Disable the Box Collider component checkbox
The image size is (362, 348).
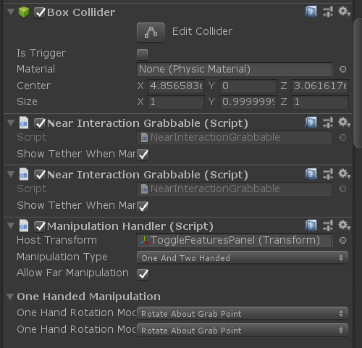(40, 12)
